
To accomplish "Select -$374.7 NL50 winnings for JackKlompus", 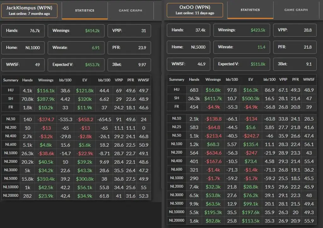I will 46,120.
